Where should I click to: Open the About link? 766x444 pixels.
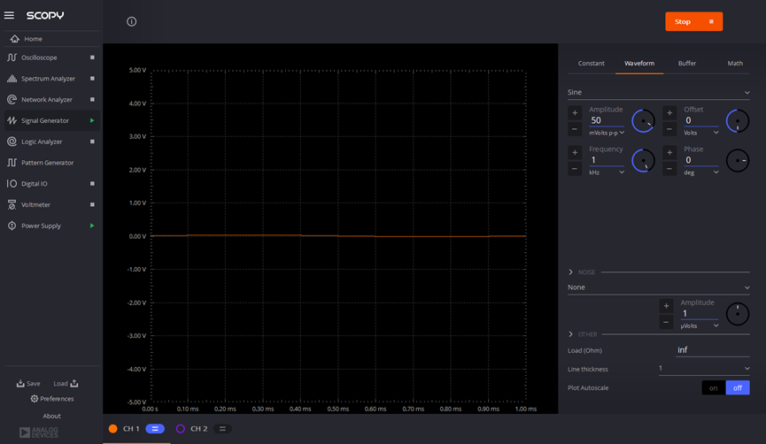click(x=51, y=417)
